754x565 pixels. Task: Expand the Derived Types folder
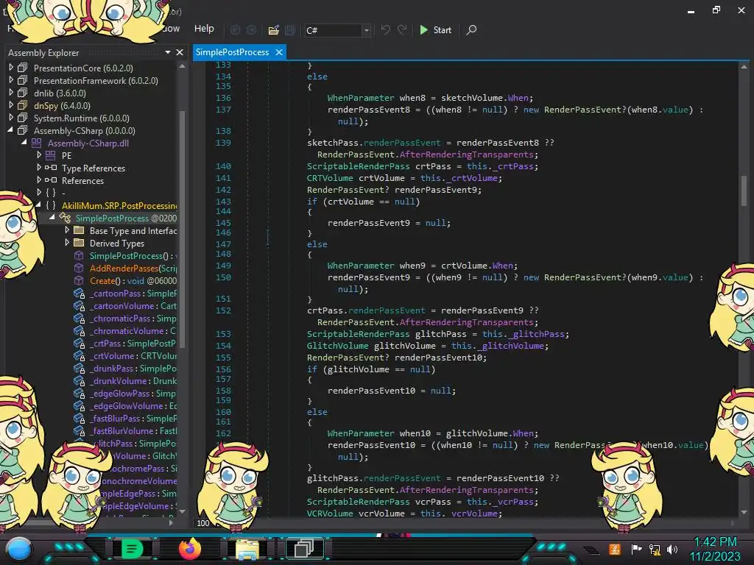(67, 243)
